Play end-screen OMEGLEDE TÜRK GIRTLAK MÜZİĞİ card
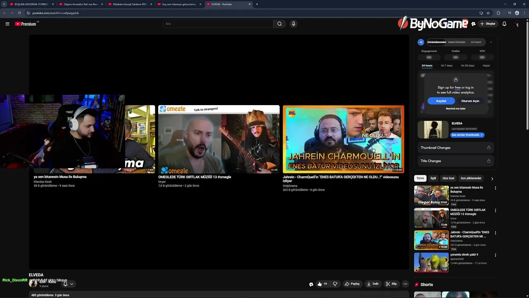Screen dimensions: 529x298 pos(219,139)
